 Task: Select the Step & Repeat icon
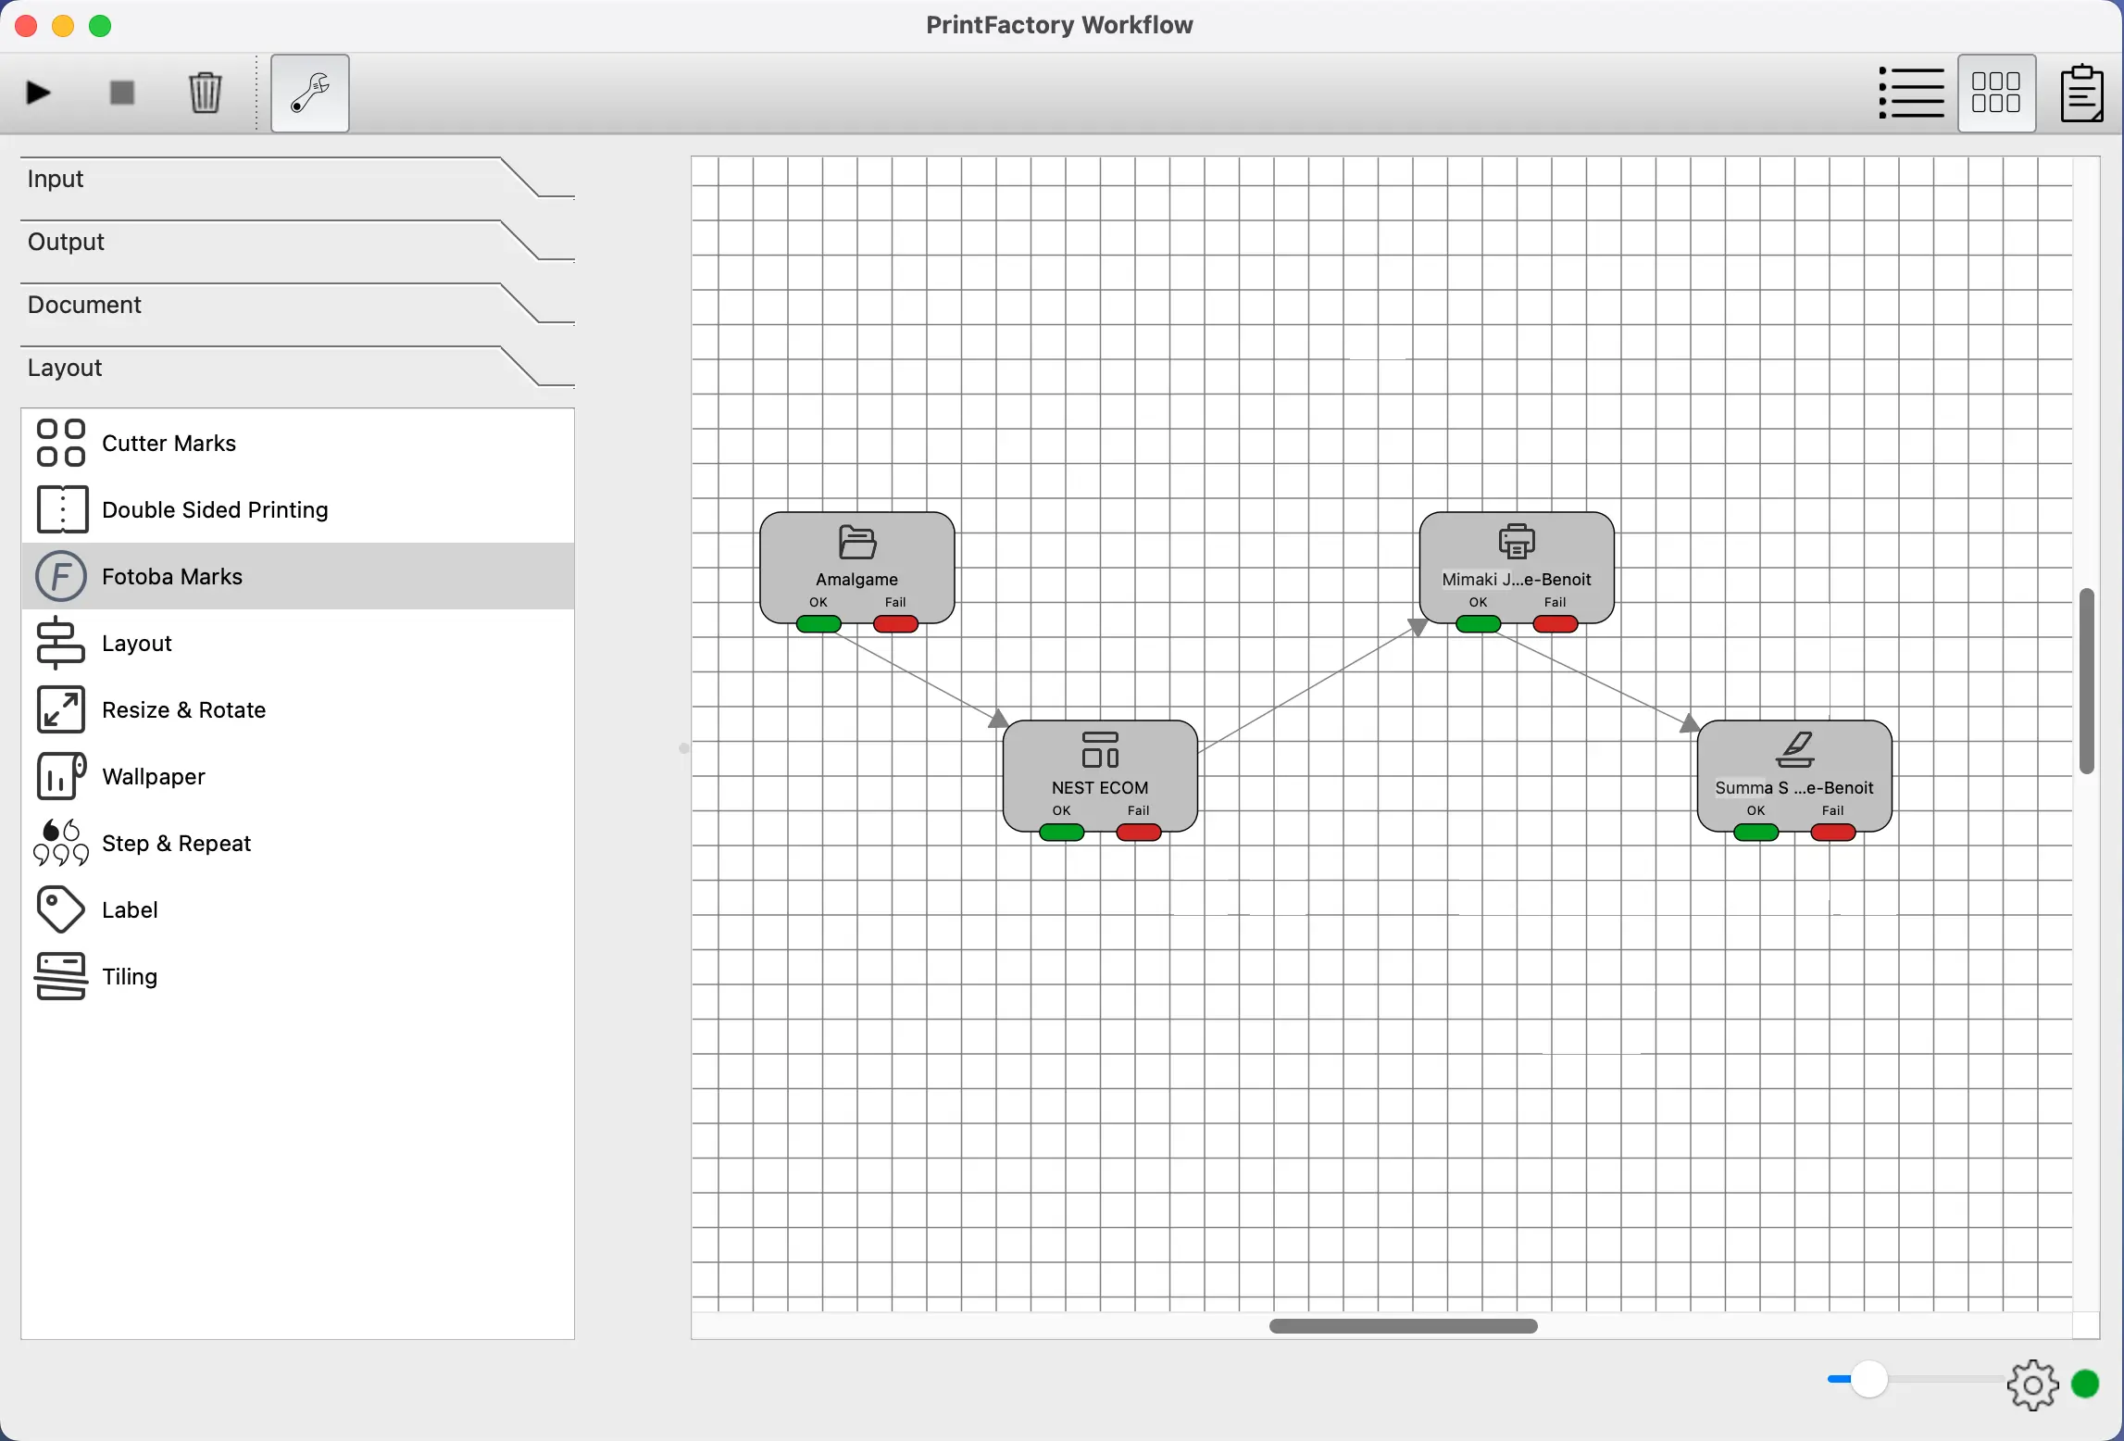coord(61,843)
